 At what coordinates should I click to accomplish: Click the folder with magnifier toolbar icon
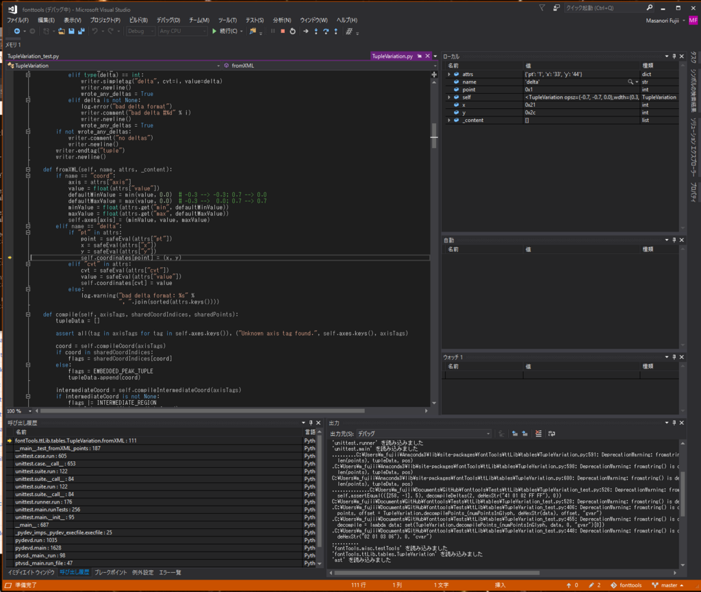253,32
